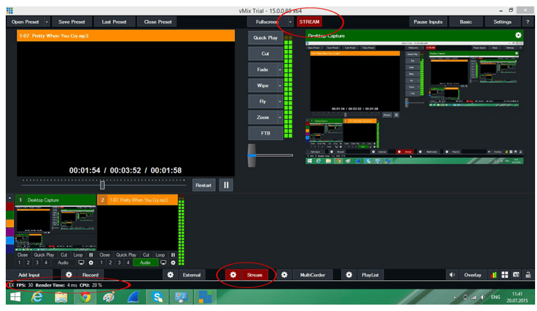Viewport: 537px width, 311px height.
Task: Open PlayList settings gear
Action: click(x=349, y=275)
